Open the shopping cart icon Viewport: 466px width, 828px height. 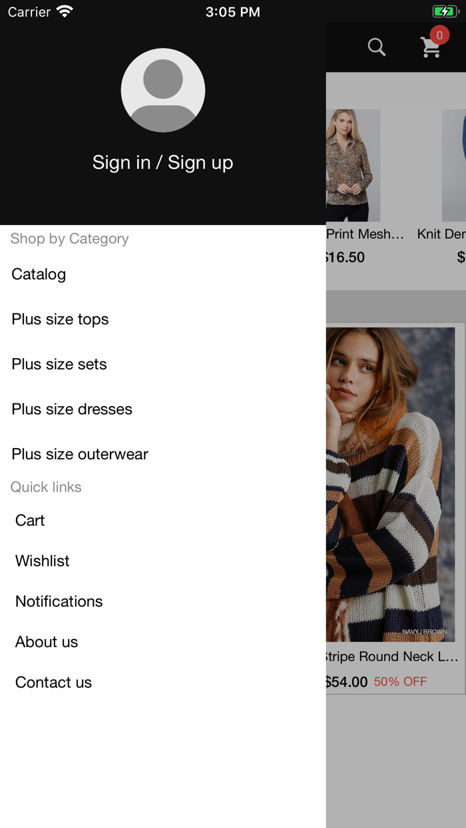pos(430,48)
